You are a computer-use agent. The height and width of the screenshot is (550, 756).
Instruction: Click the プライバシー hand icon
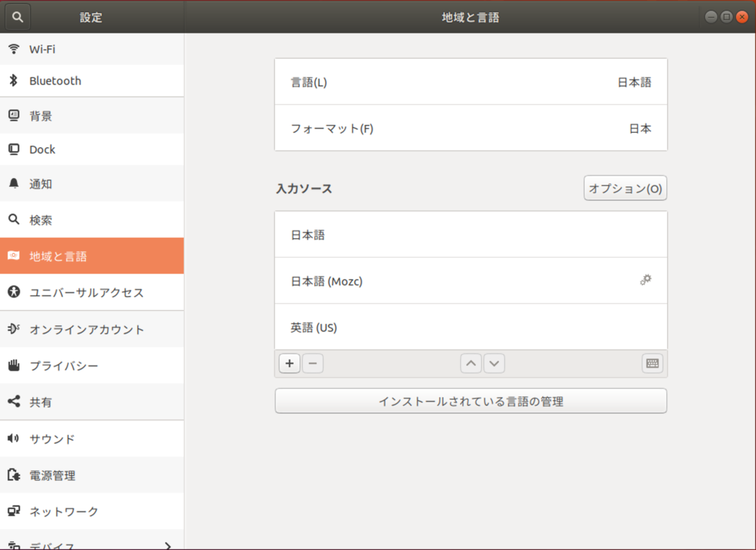pos(15,366)
